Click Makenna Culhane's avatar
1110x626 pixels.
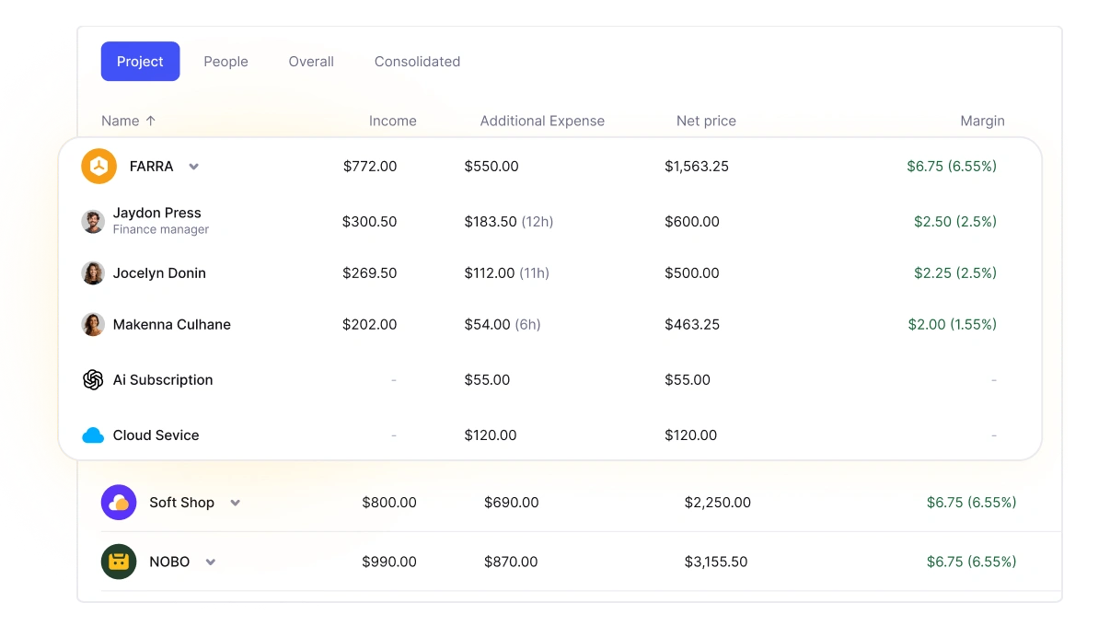pos(93,325)
